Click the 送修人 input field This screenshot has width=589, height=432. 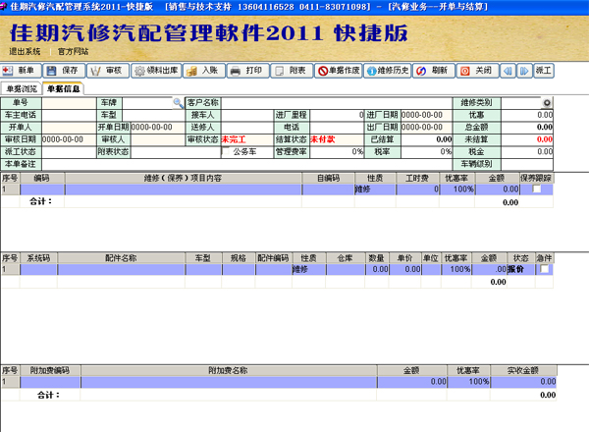(247, 128)
